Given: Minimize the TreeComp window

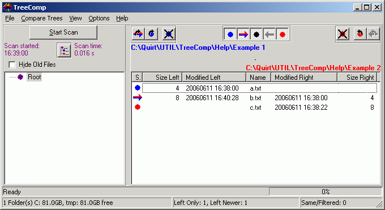Looking at the screenshot, I should (x=357, y=7).
